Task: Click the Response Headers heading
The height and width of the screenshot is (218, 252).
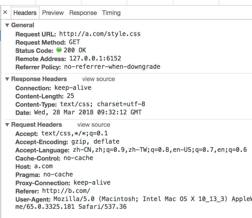Action: [x=39, y=79]
